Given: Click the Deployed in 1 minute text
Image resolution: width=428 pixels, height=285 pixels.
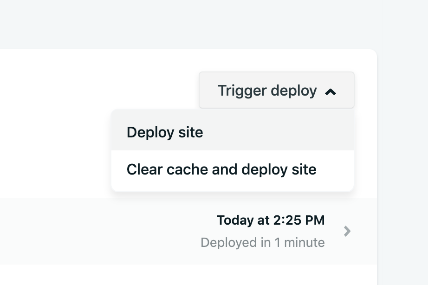Looking at the screenshot, I should [262, 242].
